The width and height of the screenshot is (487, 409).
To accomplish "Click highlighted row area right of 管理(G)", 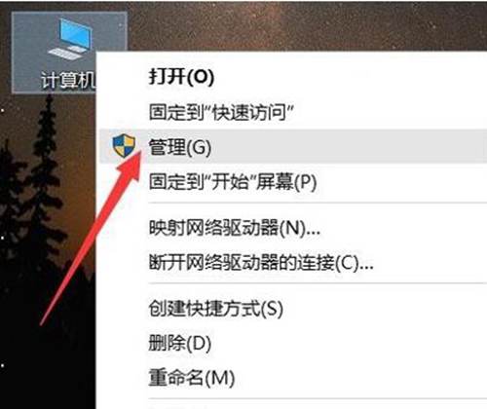I will 349,146.
